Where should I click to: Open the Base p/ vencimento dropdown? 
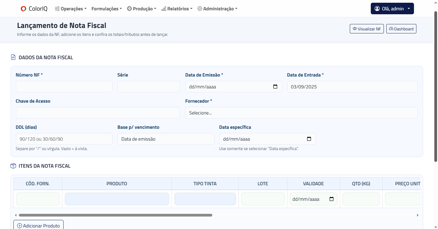click(166, 139)
